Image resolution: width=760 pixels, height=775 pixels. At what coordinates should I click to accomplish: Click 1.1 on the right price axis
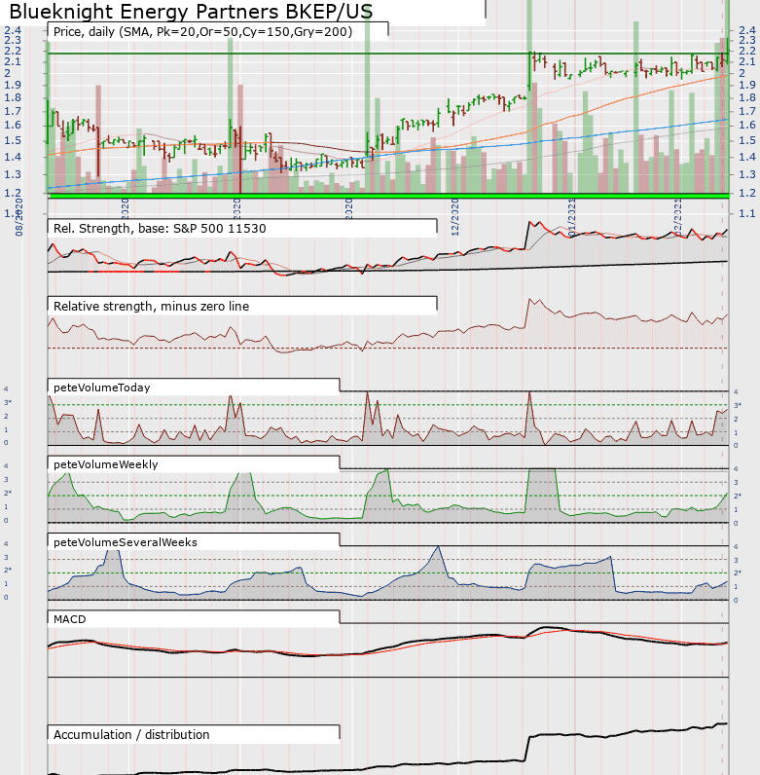tap(747, 213)
